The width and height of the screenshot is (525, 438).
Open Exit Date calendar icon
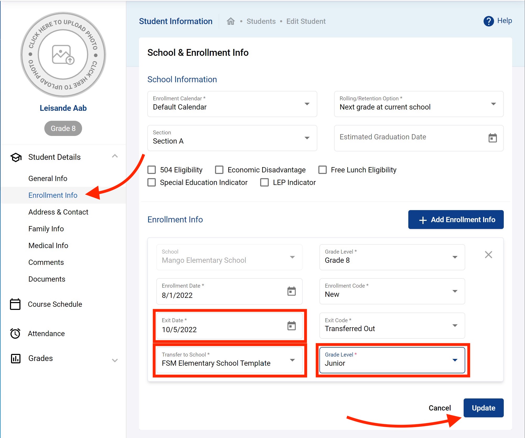[291, 326]
